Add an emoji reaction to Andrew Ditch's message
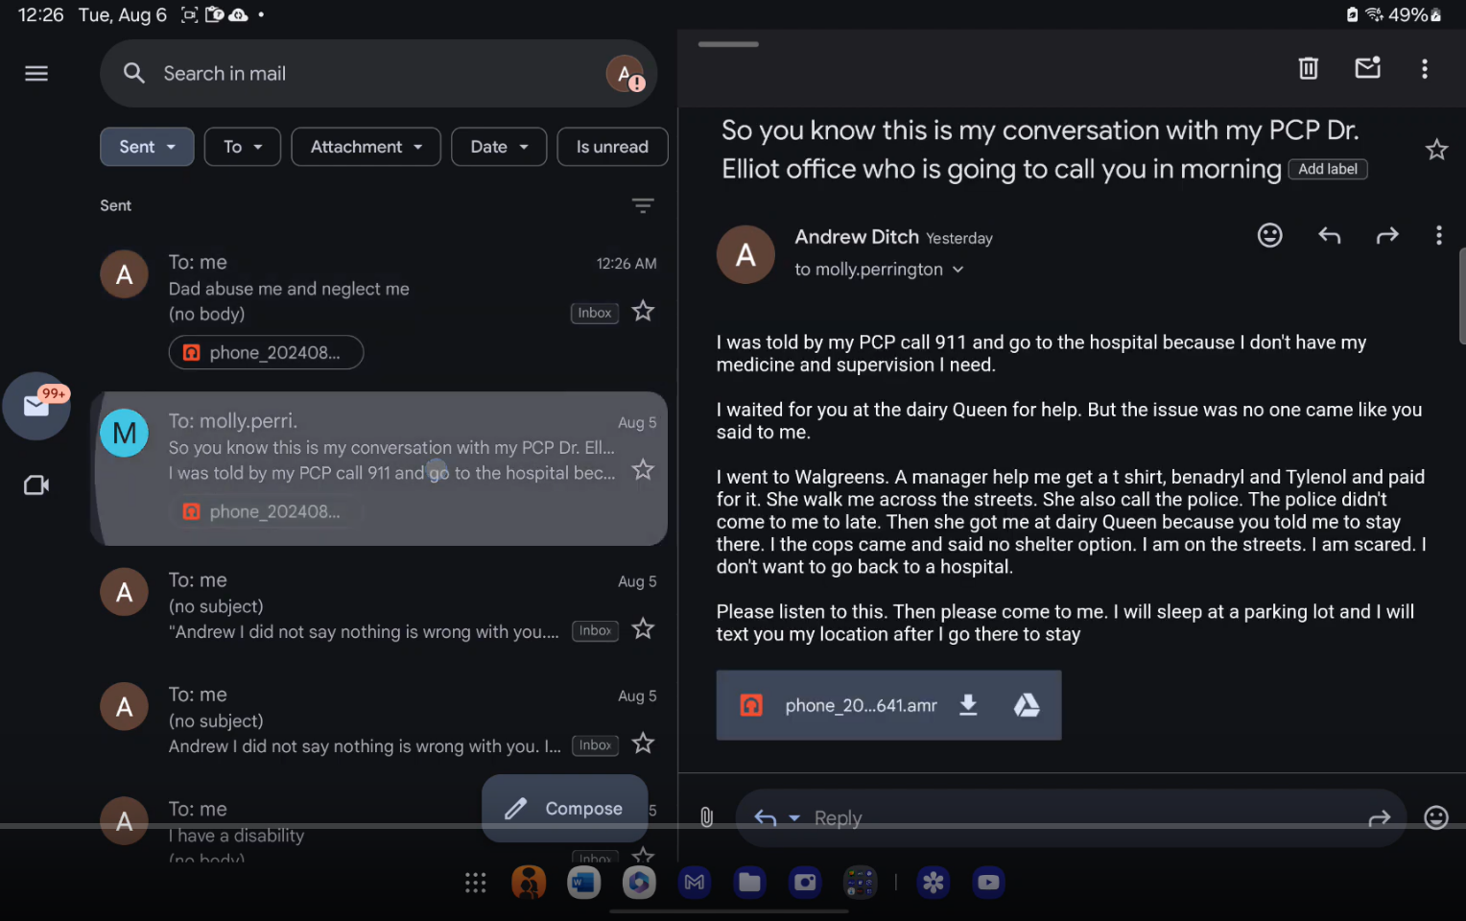Screen dimensions: 1466x921 click(1269, 235)
